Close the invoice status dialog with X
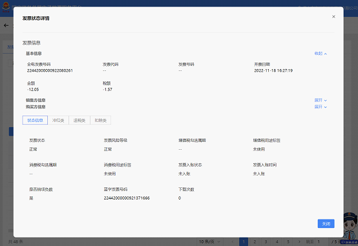Image resolution: width=358 pixels, height=246 pixels. 333,17
